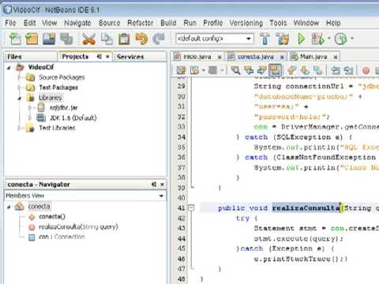
Task: Select realizaConsulta(String query) in Navigator
Action: tap(78, 226)
